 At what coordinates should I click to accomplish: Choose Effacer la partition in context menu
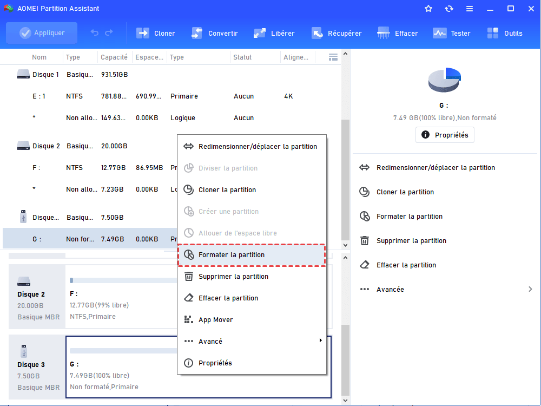pos(252,298)
